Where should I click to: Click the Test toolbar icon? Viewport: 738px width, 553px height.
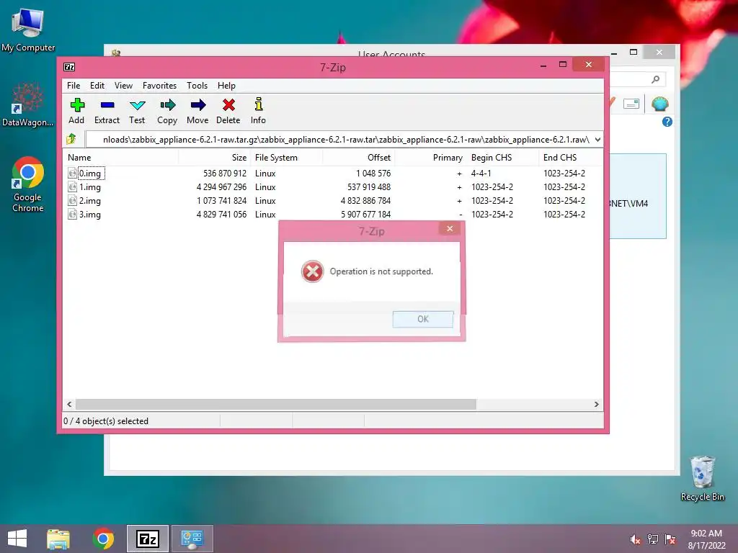coord(137,105)
